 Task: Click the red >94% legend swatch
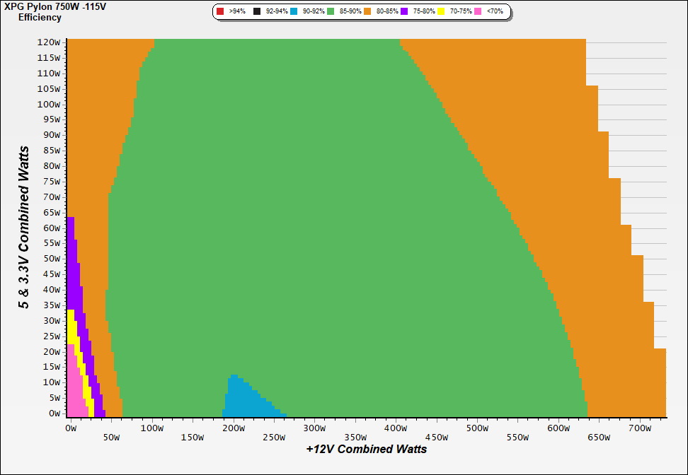pos(220,12)
